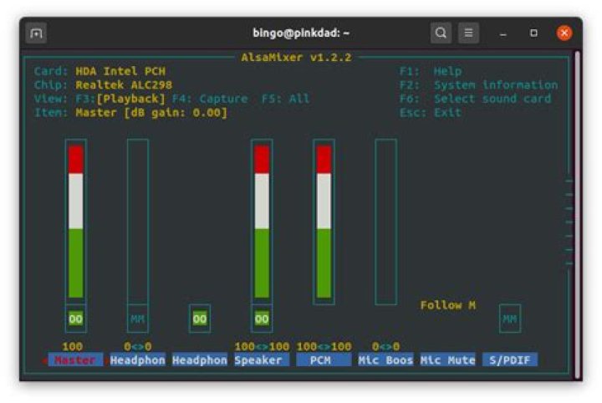Viewport: 602px width, 403px height.
Task: Maximize the terminal window
Action: pyautogui.click(x=533, y=33)
